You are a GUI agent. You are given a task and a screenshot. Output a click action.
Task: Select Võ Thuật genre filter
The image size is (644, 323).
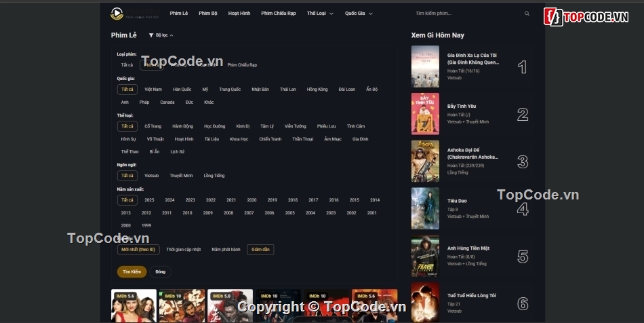[x=155, y=139]
